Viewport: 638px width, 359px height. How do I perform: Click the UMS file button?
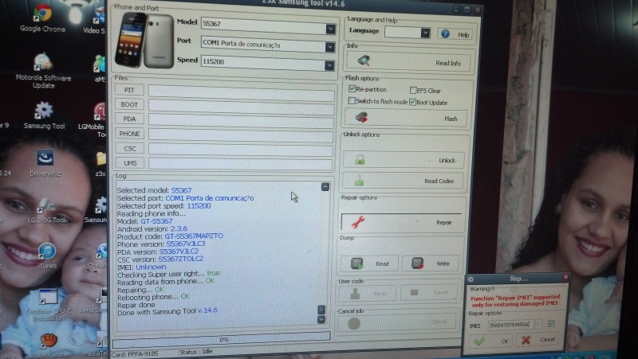point(129,163)
